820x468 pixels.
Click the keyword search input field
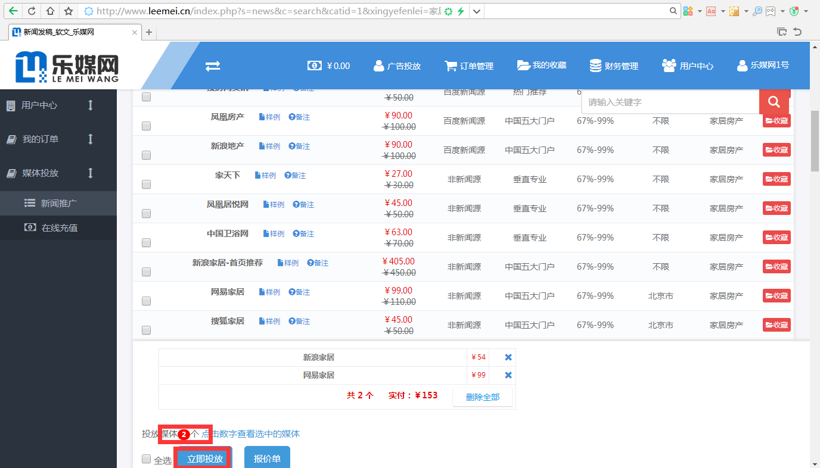pyautogui.click(x=670, y=102)
